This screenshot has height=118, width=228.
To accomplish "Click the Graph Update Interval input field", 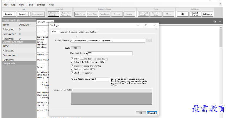I will (101, 79).
